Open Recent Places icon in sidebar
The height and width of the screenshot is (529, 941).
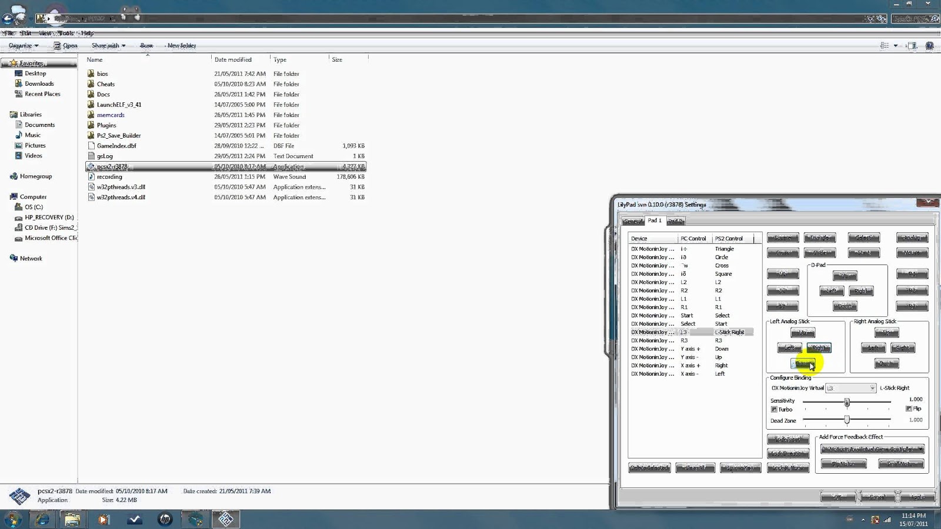(x=18, y=94)
